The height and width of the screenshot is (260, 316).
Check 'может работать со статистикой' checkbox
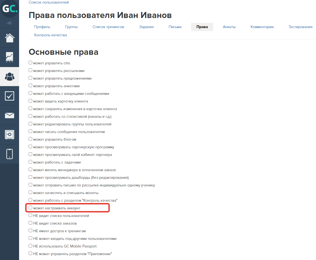tap(31, 116)
